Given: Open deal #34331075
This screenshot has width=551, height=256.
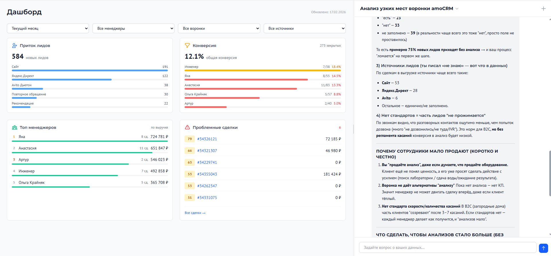Looking at the screenshot, I should click(x=207, y=198).
